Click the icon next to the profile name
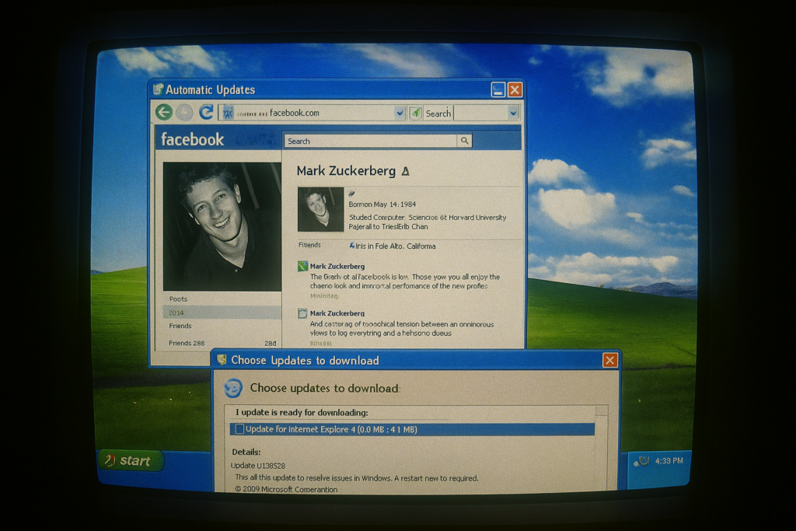 coord(405,172)
